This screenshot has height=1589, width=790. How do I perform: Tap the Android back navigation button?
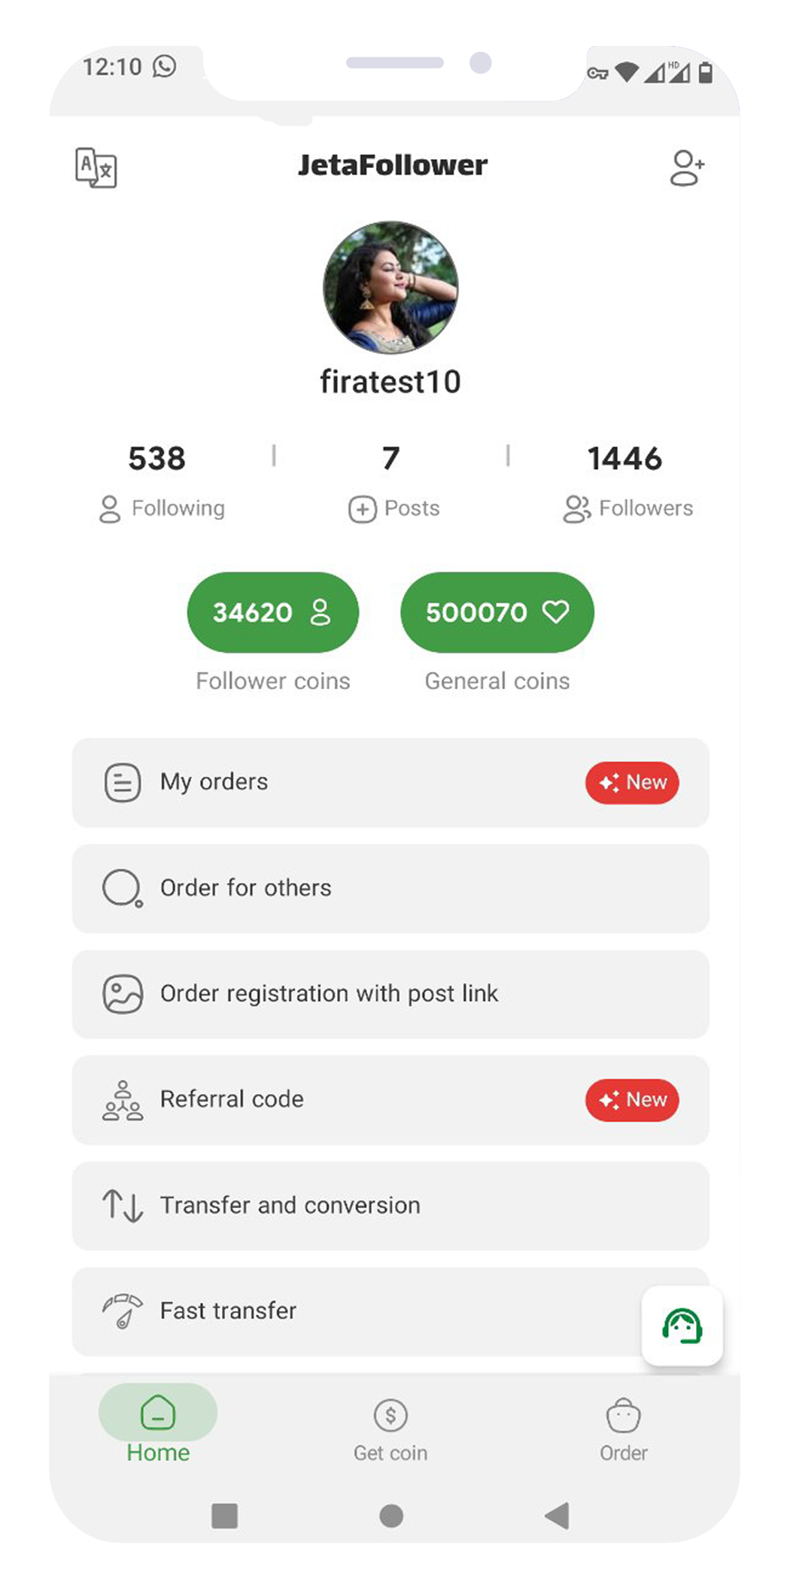(557, 1515)
